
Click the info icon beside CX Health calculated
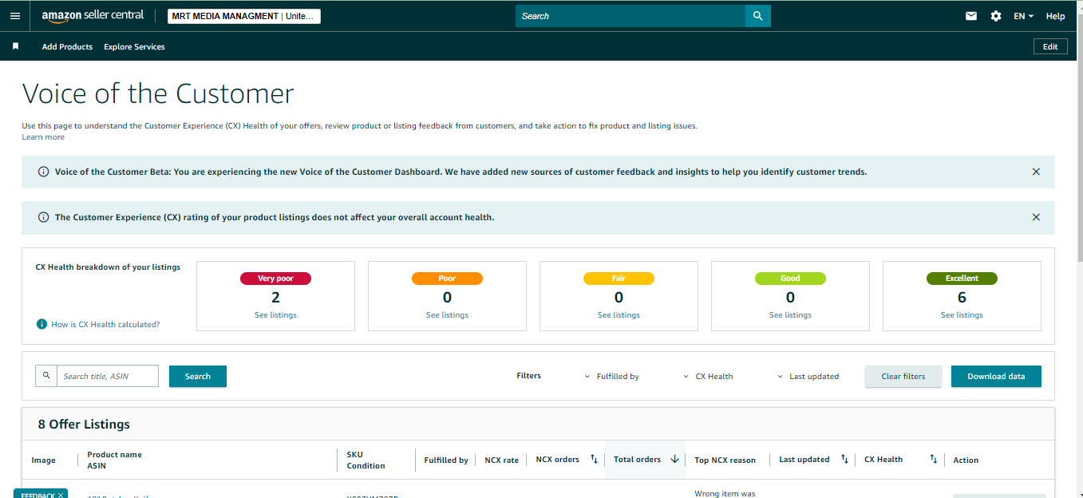(42, 324)
